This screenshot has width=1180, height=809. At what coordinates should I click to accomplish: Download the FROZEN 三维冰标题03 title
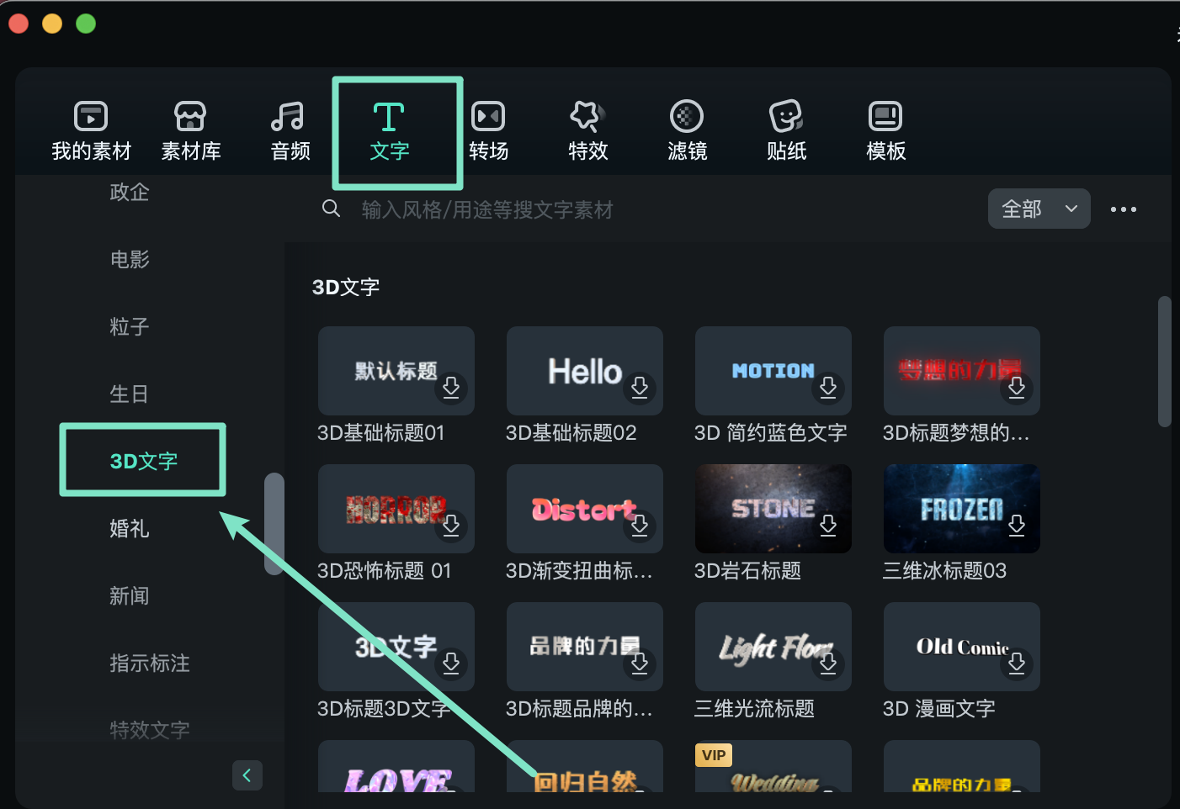click(x=1017, y=526)
